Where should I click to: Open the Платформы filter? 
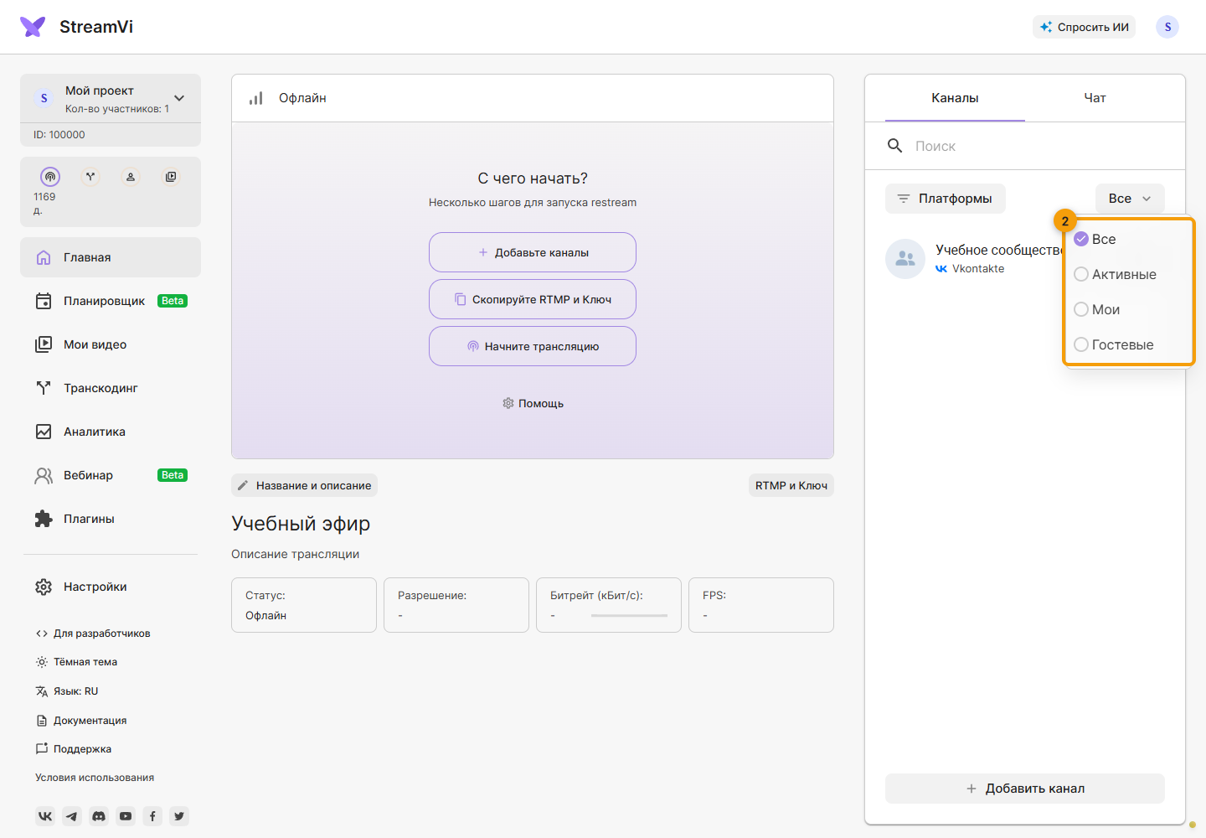946,199
